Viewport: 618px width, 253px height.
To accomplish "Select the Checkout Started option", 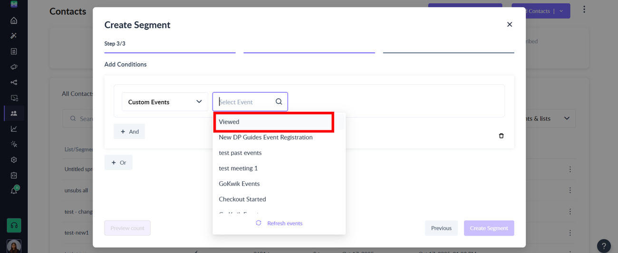I will [242, 199].
